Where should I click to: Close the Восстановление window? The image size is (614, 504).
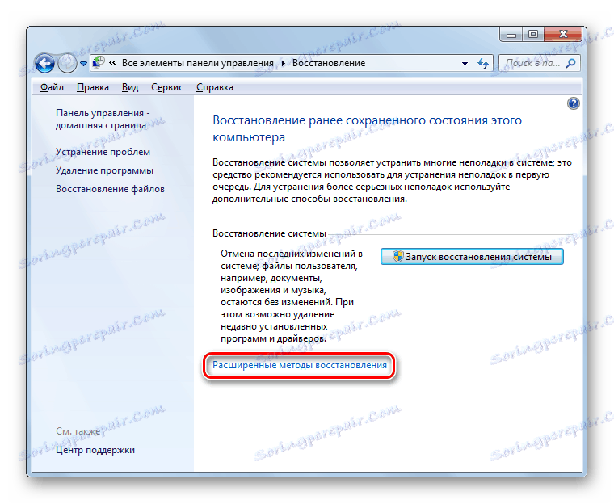coord(563,35)
